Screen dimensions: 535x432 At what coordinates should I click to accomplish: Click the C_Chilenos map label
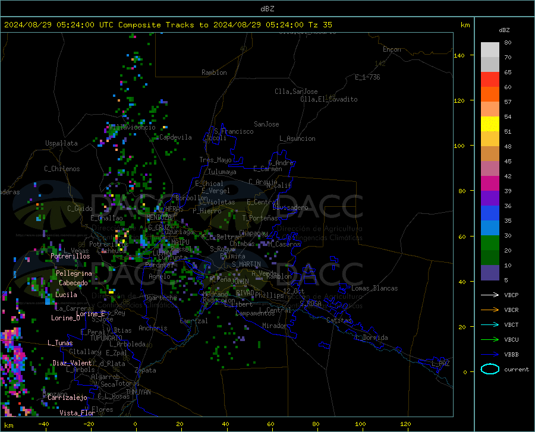pos(62,169)
